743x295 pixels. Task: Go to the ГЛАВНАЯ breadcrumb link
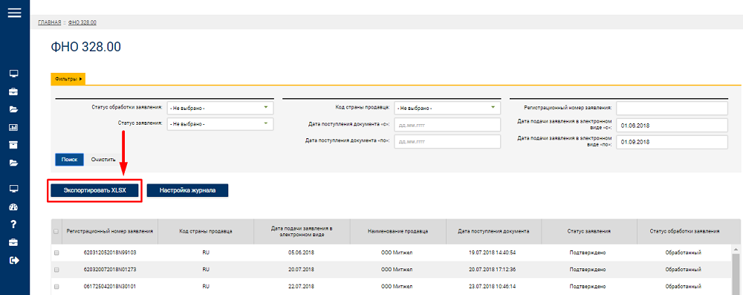(x=50, y=22)
